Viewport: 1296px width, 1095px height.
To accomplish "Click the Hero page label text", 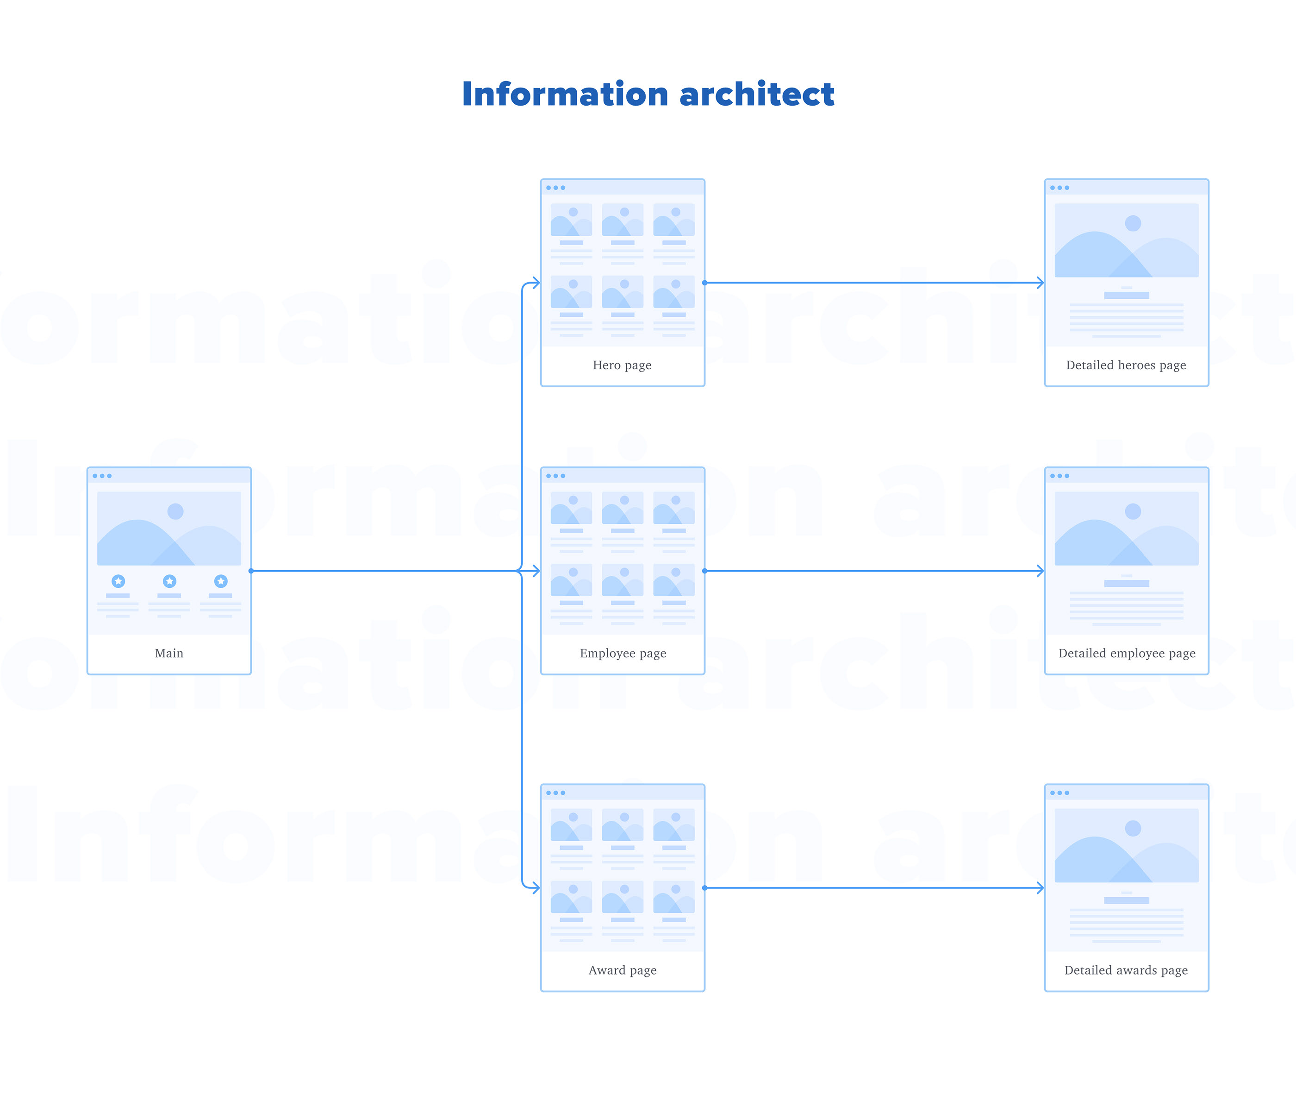I will pos(622,365).
